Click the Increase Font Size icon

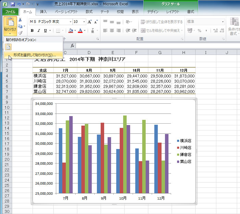pyautogui.click(x=90, y=22)
